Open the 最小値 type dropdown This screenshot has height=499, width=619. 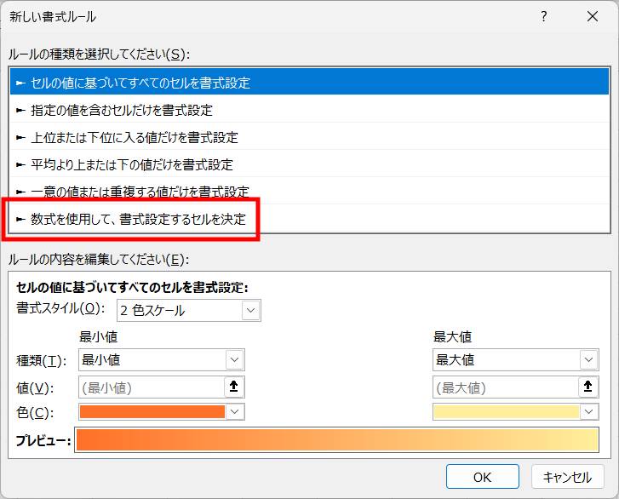[x=162, y=359]
